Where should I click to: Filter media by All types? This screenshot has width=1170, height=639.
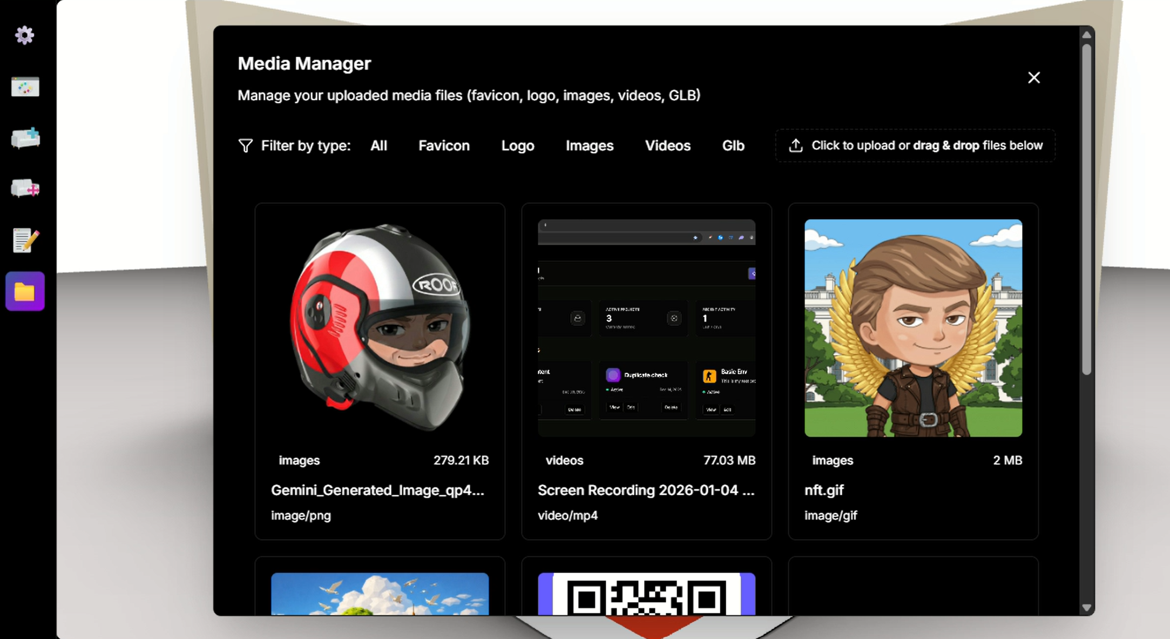[x=378, y=146]
